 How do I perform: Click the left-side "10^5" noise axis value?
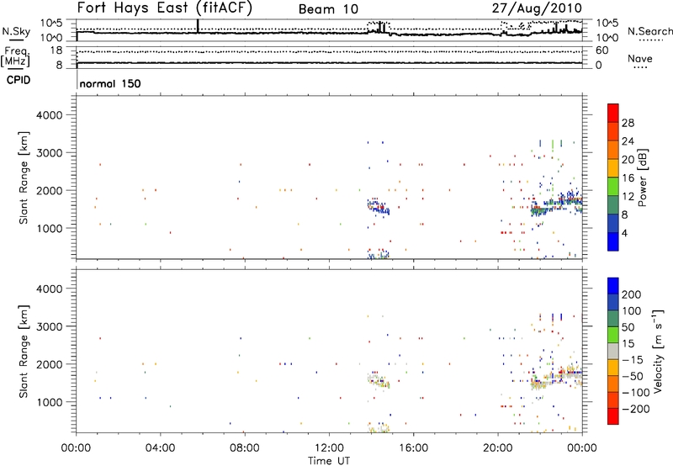51,23
